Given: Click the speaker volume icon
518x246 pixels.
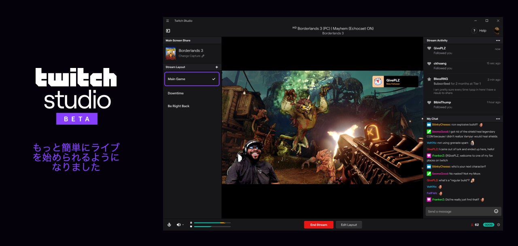Looking at the screenshot, I should [x=178, y=225].
